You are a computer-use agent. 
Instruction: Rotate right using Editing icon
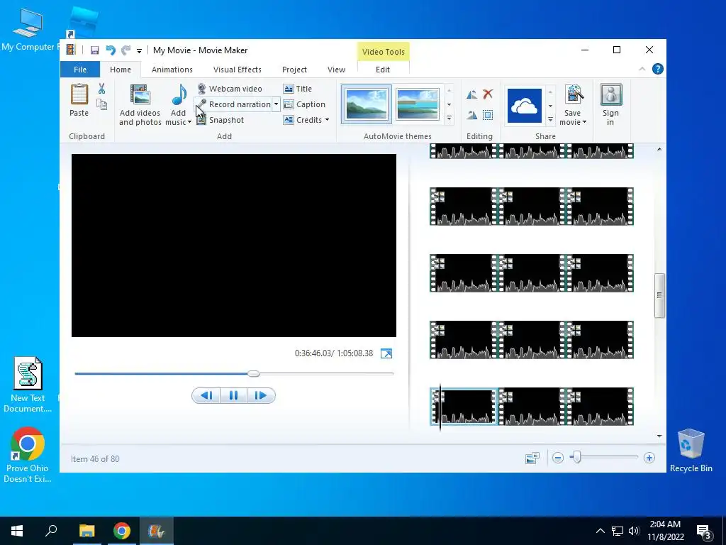coord(471,115)
